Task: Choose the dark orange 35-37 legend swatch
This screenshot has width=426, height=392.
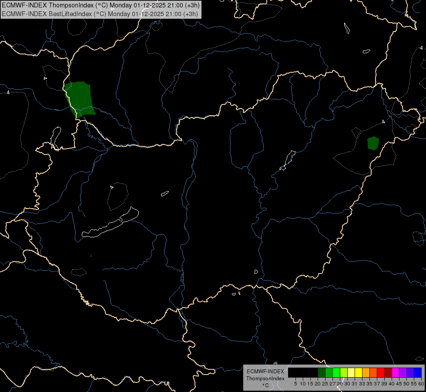Action: click(x=373, y=372)
